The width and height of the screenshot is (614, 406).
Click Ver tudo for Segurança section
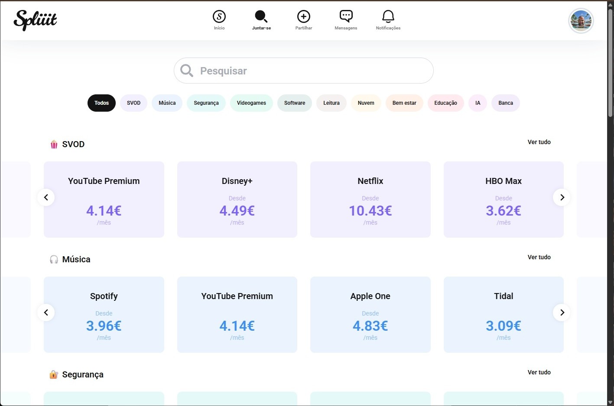point(539,372)
